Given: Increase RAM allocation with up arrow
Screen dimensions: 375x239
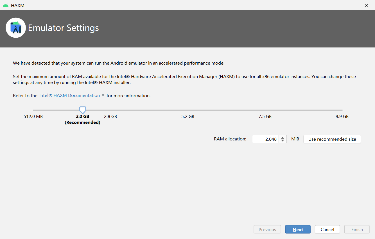Looking at the screenshot, I should (283, 137).
